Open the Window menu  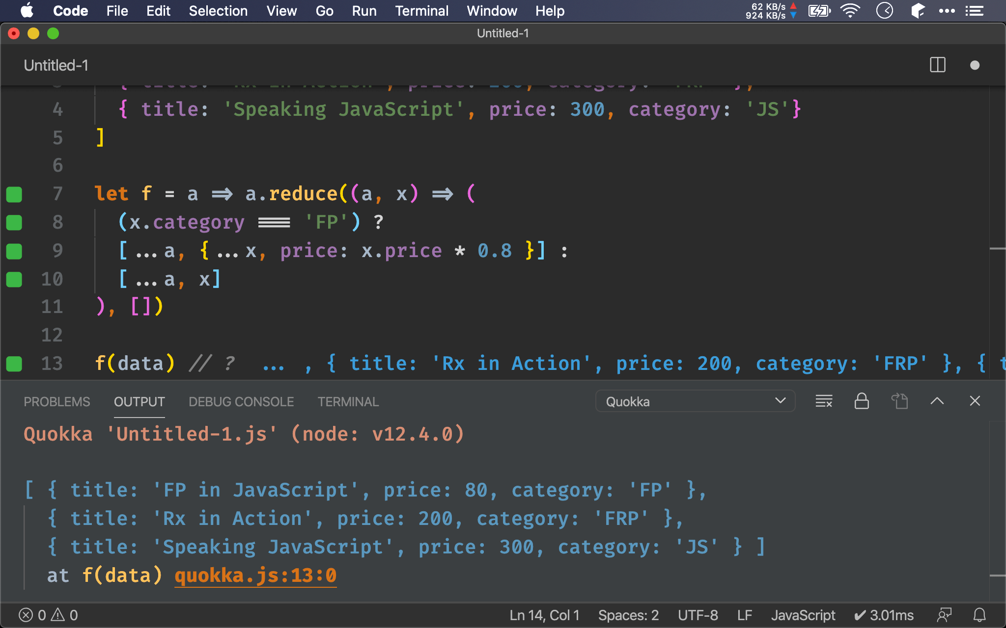point(493,10)
